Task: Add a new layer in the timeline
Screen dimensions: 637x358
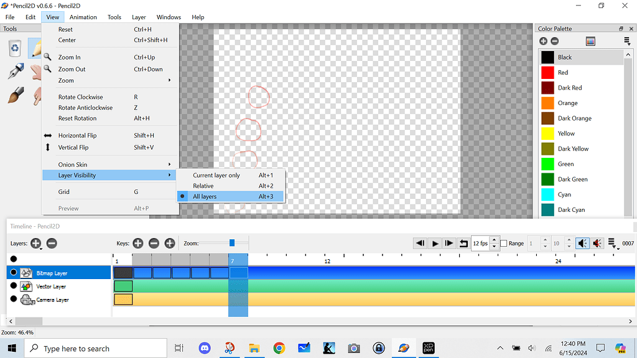Action: point(35,243)
